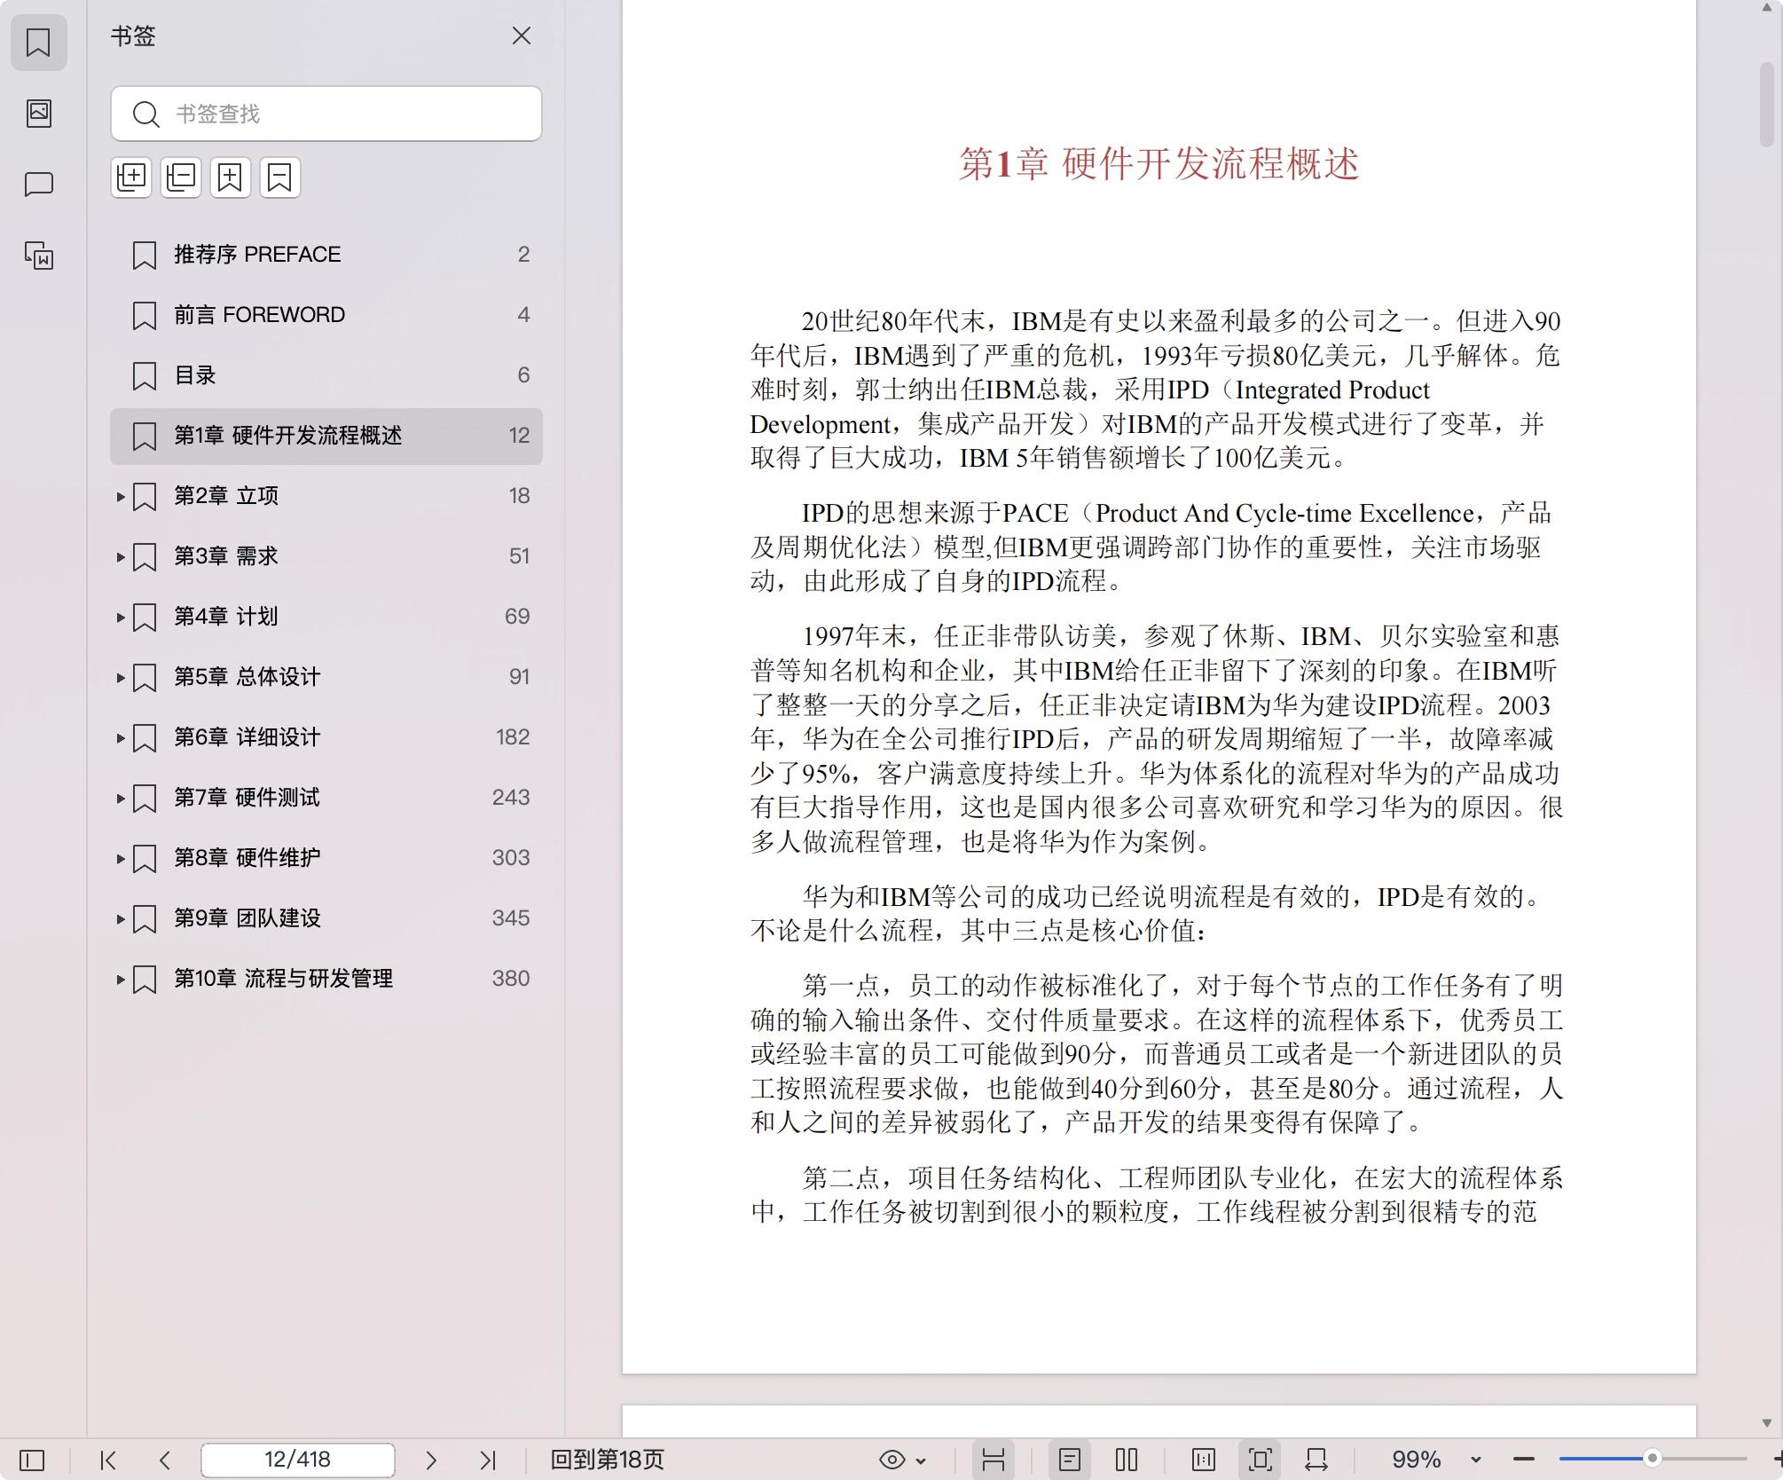
Task: Open the bookmarks panel icon in sidebar
Action: pyautogui.click(x=38, y=42)
